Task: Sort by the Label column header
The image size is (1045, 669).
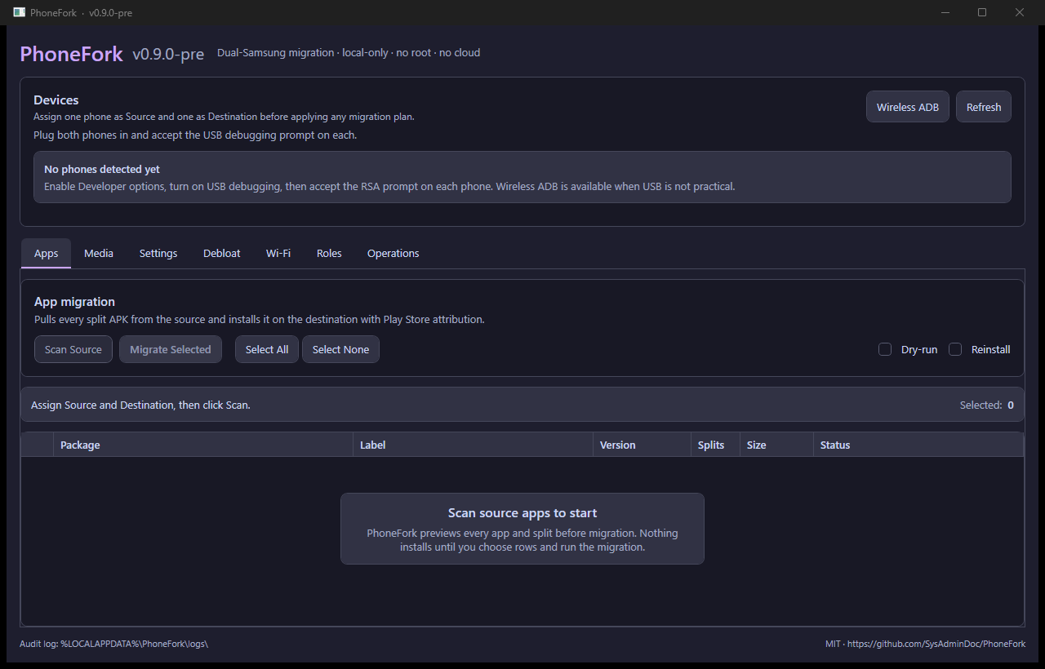Action: pyautogui.click(x=473, y=445)
